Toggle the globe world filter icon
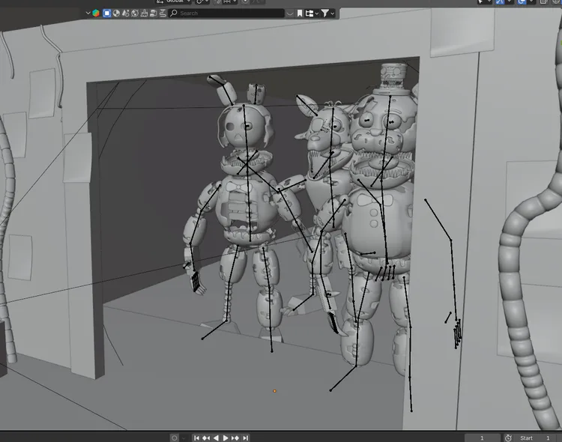The width and height of the screenshot is (562, 442). pos(135,13)
